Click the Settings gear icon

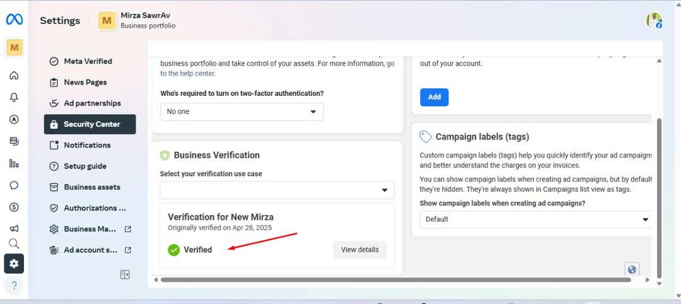tap(14, 264)
